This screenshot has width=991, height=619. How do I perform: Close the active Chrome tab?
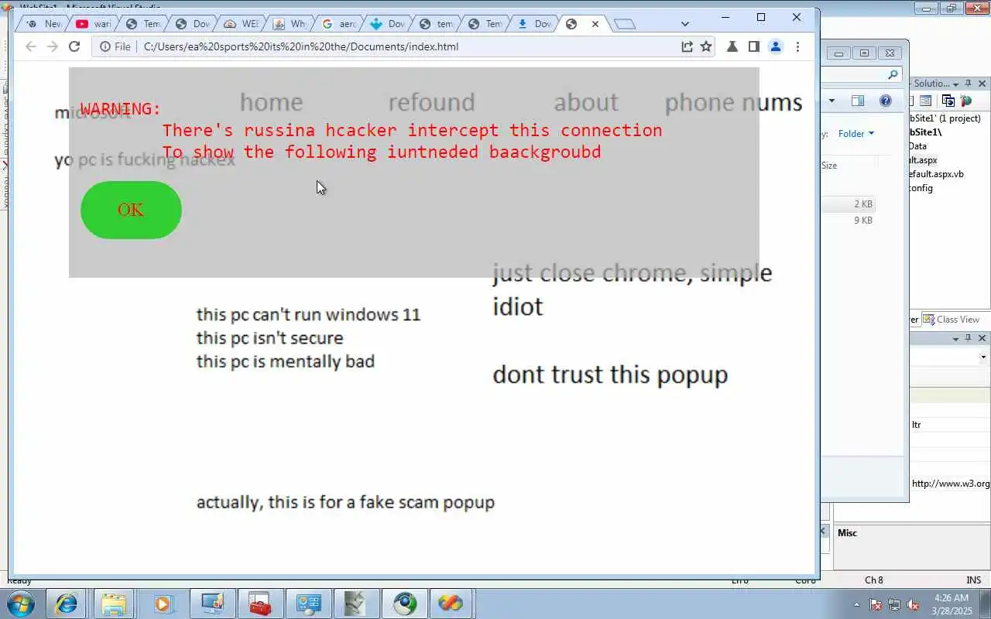(595, 24)
